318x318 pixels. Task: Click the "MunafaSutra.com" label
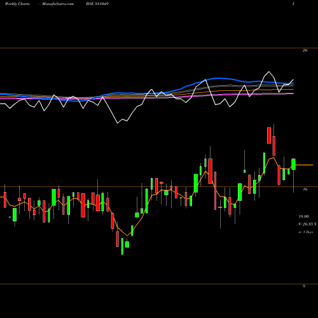(x=58, y=4)
